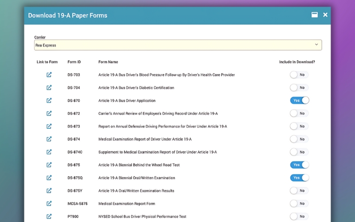Open the DS-873 form link icon
Image resolution: width=355 pixels, height=222 pixels.
click(49, 127)
